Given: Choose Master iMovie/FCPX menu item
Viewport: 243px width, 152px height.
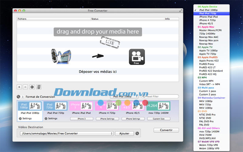Looking at the screenshot, I should pyautogui.click(x=211, y=30).
